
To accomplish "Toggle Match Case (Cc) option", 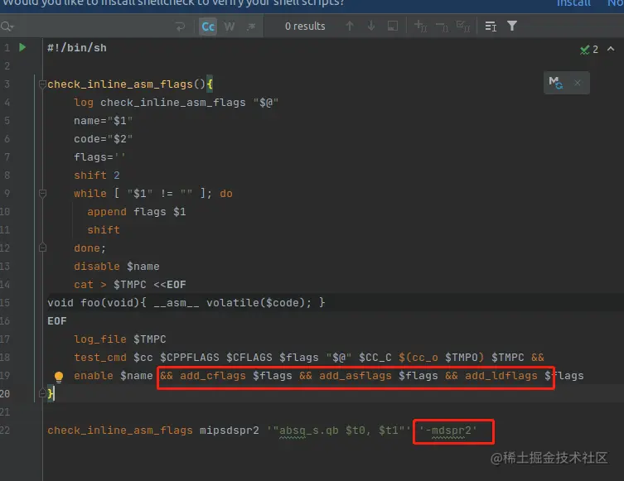I will [208, 26].
